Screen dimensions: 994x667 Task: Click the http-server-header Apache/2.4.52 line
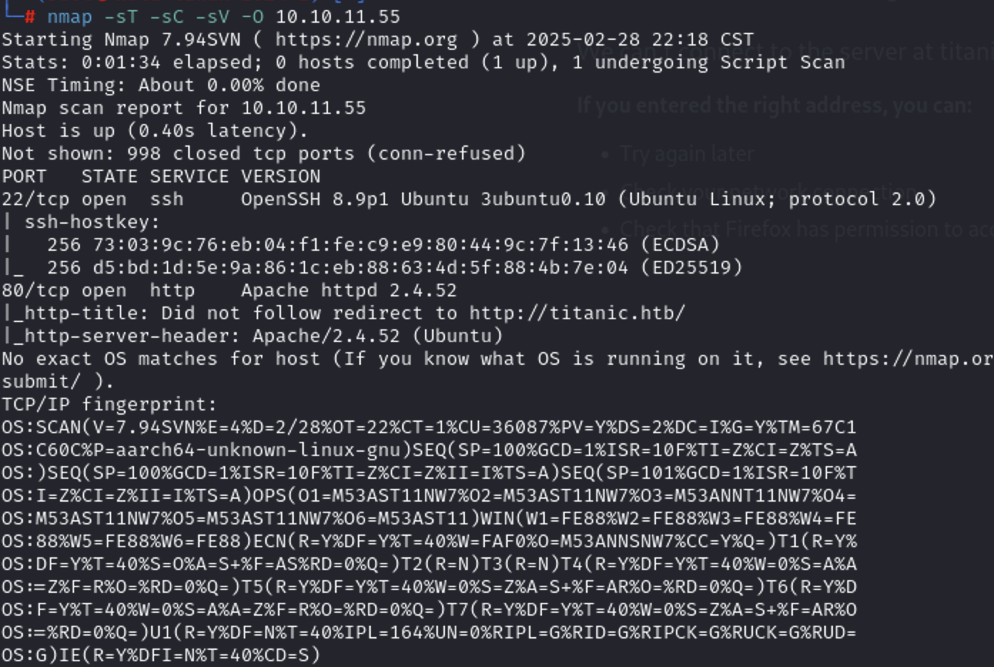click(252, 336)
